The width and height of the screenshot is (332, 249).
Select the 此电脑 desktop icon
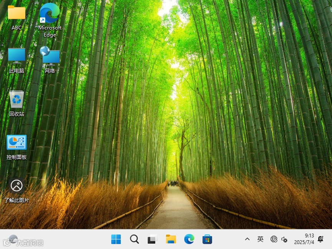click(x=17, y=61)
